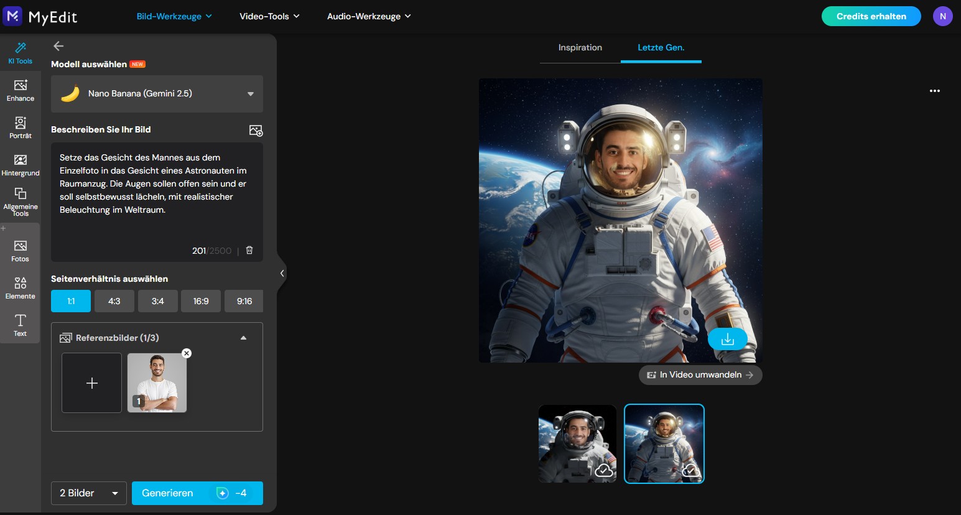This screenshot has height=515, width=961.
Task: Open the Video-Tools menu
Action: pos(269,16)
